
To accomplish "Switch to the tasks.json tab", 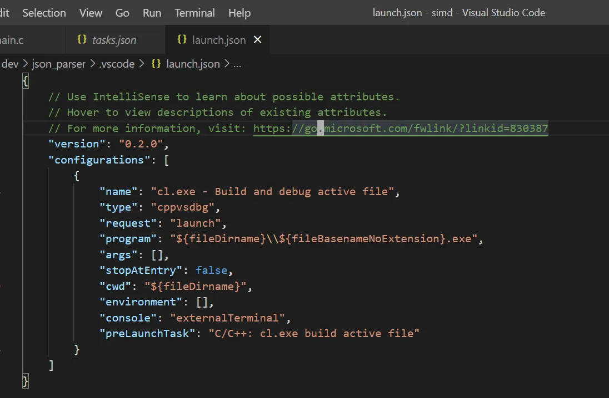I will pos(114,40).
